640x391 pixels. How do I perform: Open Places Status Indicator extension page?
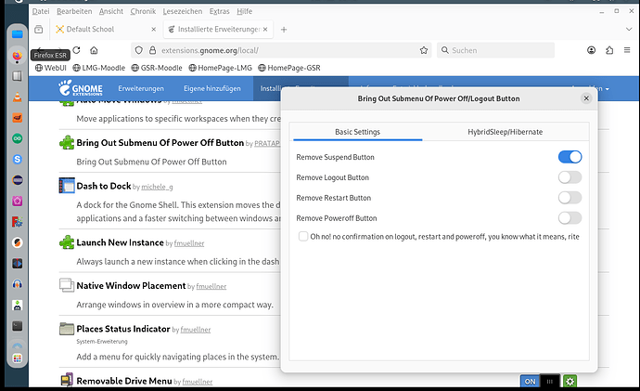coord(123,329)
